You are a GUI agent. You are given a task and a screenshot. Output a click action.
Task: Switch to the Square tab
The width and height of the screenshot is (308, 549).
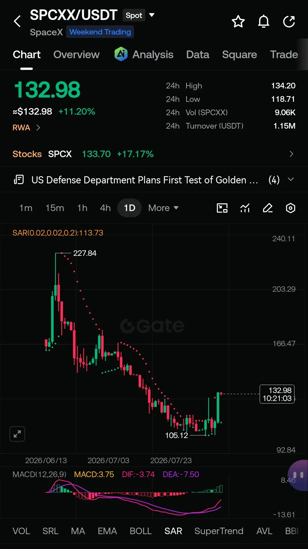pyautogui.click(x=239, y=54)
